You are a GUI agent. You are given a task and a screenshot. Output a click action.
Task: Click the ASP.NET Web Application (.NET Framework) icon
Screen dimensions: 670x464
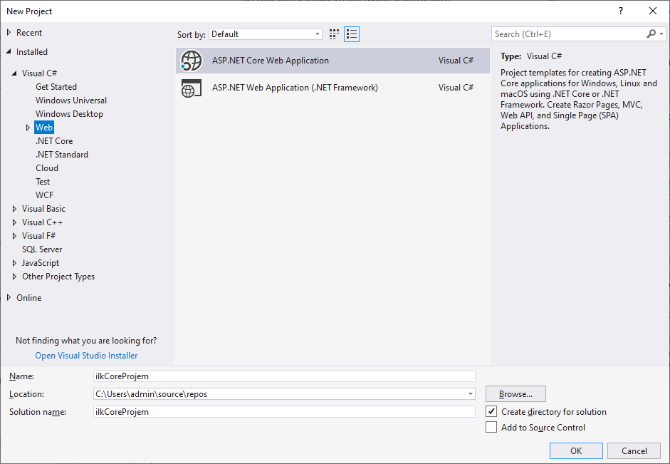click(191, 88)
